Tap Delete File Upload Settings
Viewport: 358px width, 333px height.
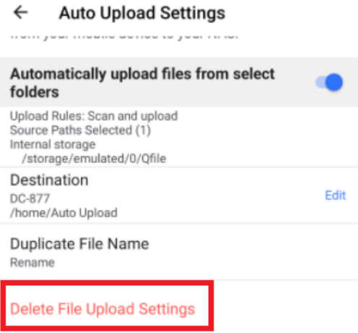click(102, 309)
